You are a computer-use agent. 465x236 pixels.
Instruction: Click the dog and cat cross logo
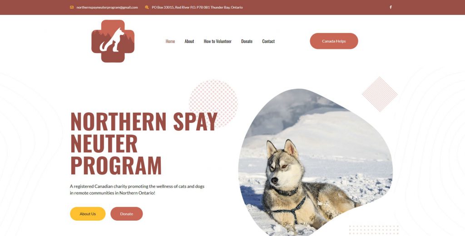[x=113, y=41]
